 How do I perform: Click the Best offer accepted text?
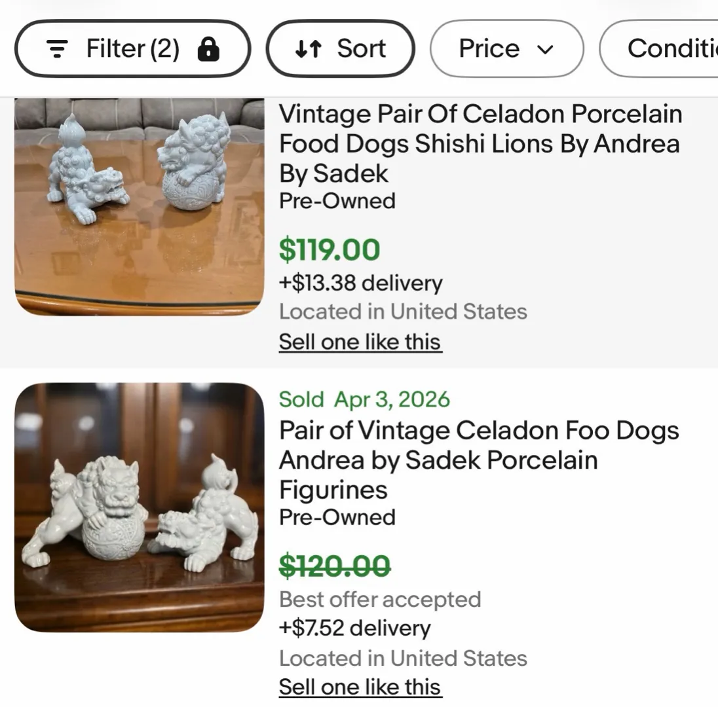[380, 599]
